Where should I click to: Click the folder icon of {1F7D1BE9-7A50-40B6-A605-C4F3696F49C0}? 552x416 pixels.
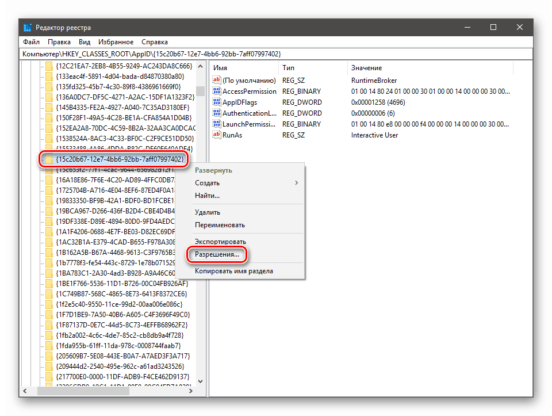(49, 314)
